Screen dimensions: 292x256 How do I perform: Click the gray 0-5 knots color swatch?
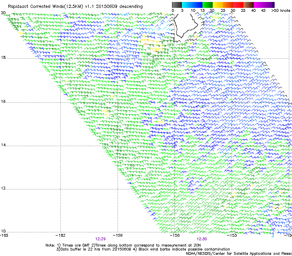(177, 5)
